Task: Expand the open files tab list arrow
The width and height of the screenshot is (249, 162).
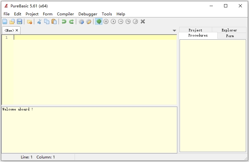Action: 174,31
